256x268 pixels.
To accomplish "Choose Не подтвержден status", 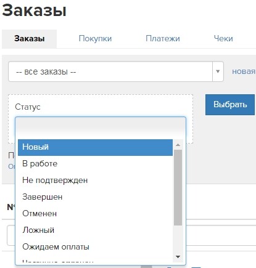I will (95, 181).
